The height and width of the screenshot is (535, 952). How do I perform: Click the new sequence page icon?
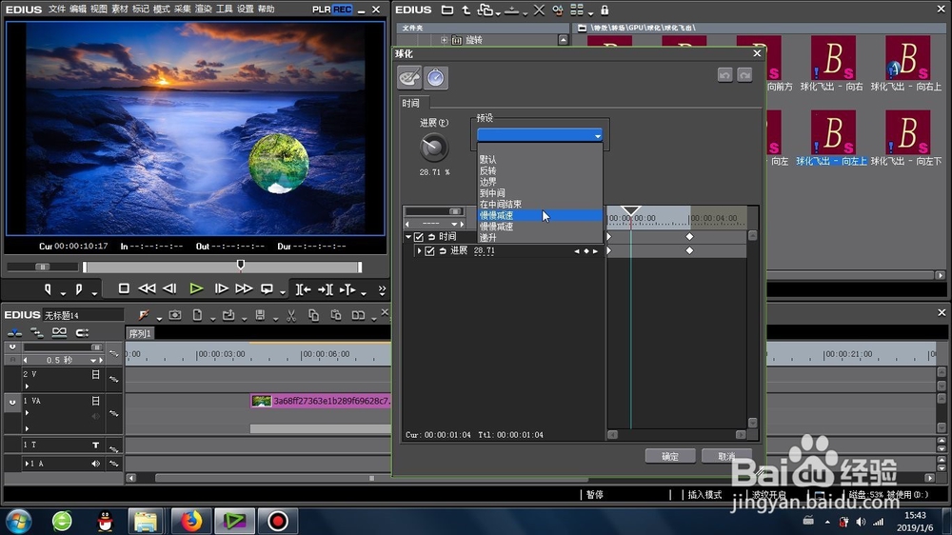coord(197,315)
